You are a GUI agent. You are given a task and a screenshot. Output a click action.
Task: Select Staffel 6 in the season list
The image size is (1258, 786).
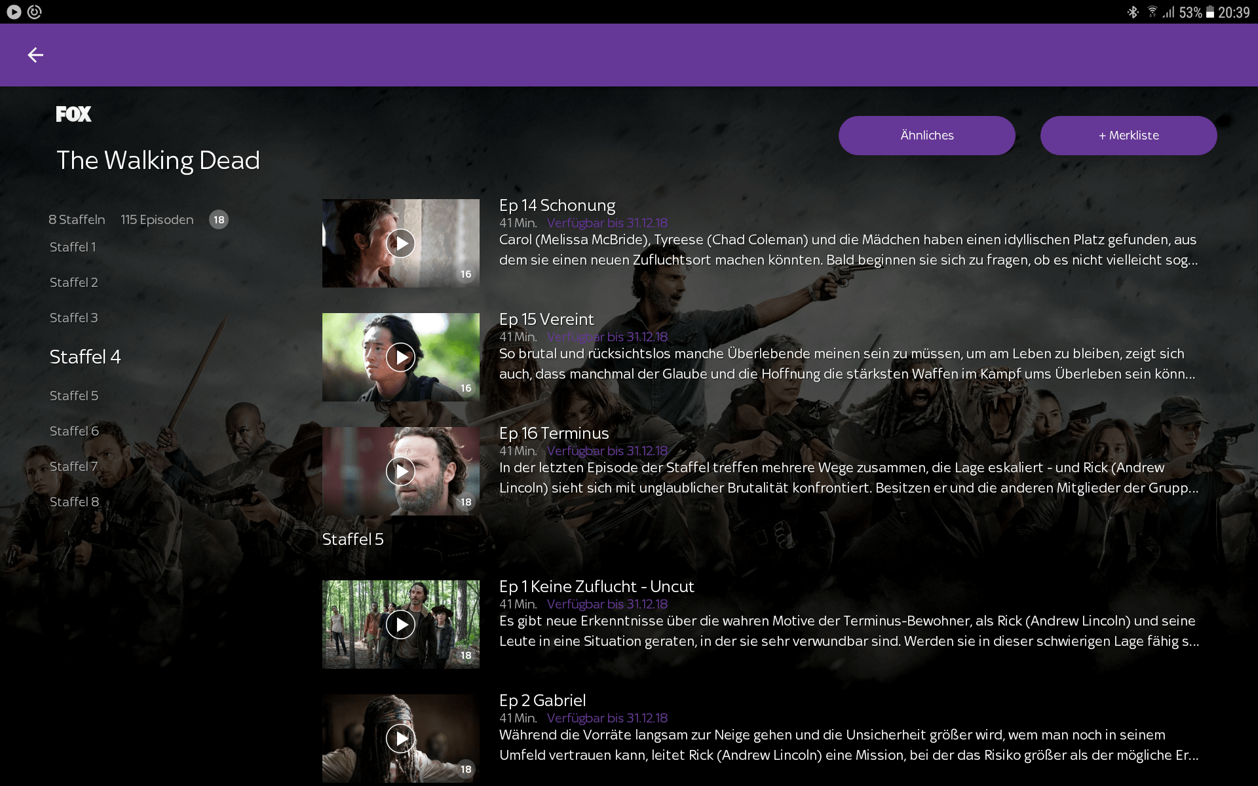(74, 431)
